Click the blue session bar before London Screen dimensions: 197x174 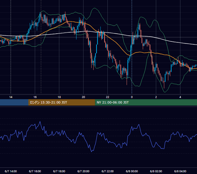tap(14, 102)
